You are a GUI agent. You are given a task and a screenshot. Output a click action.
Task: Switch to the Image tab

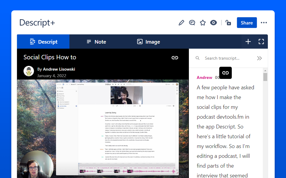pos(148,42)
